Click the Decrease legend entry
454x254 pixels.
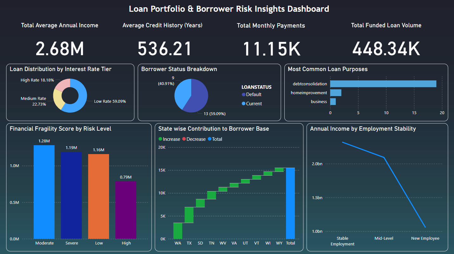pos(194,139)
